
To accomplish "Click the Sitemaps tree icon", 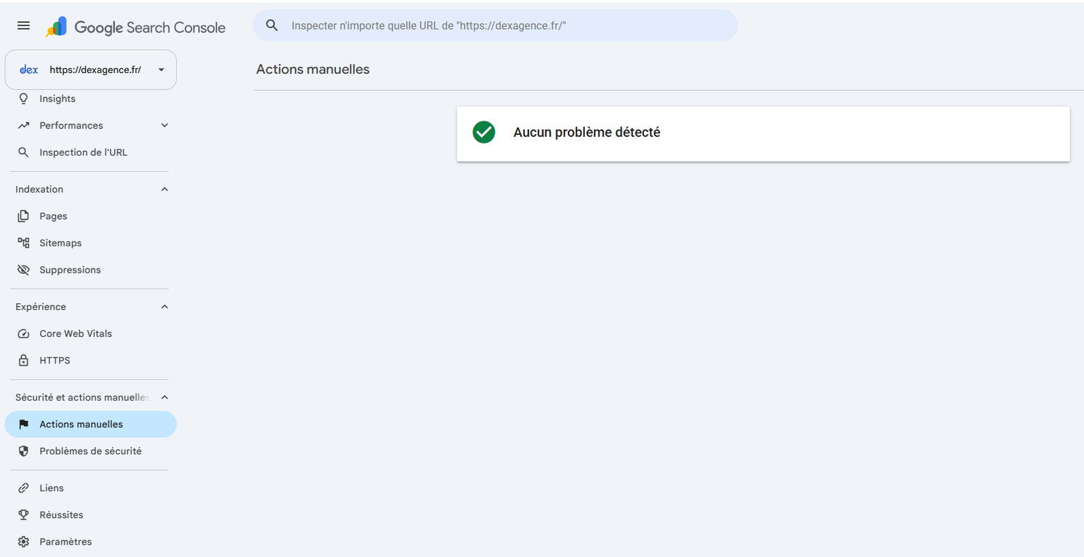I will click(24, 243).
